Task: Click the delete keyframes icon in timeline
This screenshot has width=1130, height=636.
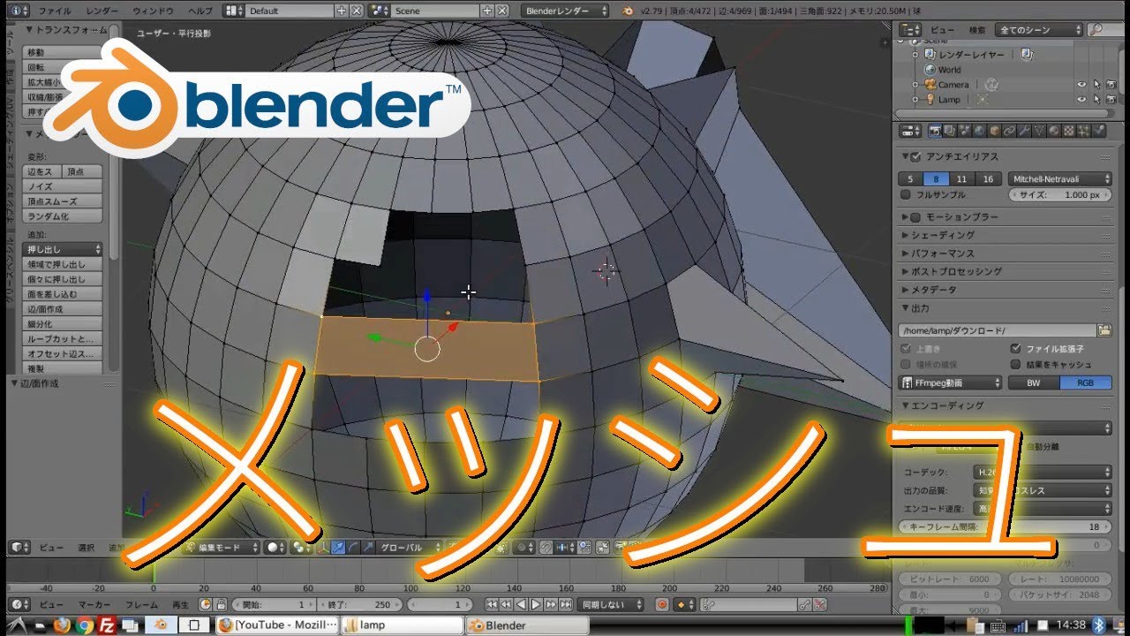Action: coord(820,605)
